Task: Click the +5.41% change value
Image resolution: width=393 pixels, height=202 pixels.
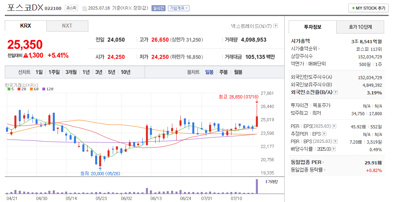Action: point(58,55)
